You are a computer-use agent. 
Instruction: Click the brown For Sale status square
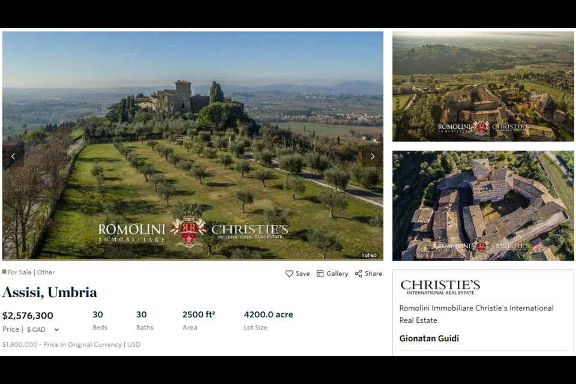(4, 272)
